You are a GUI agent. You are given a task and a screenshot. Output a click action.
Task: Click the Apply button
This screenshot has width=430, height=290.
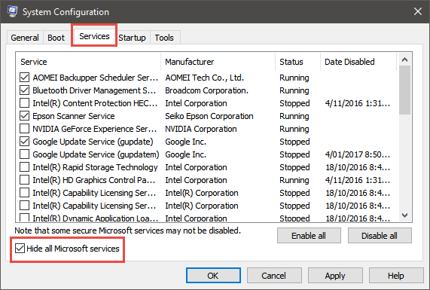335,276
